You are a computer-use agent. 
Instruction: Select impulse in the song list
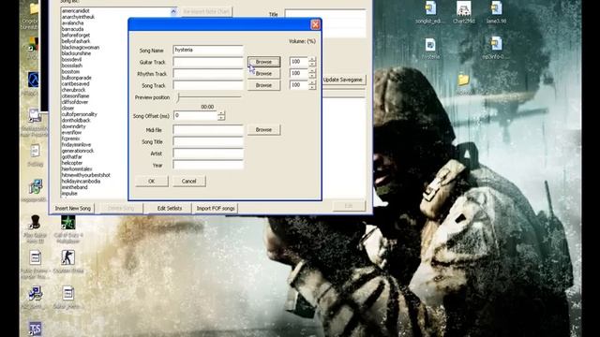[x=69, y=194]
